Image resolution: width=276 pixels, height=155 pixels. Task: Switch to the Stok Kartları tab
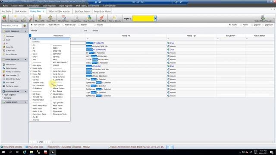coord(21,12)
